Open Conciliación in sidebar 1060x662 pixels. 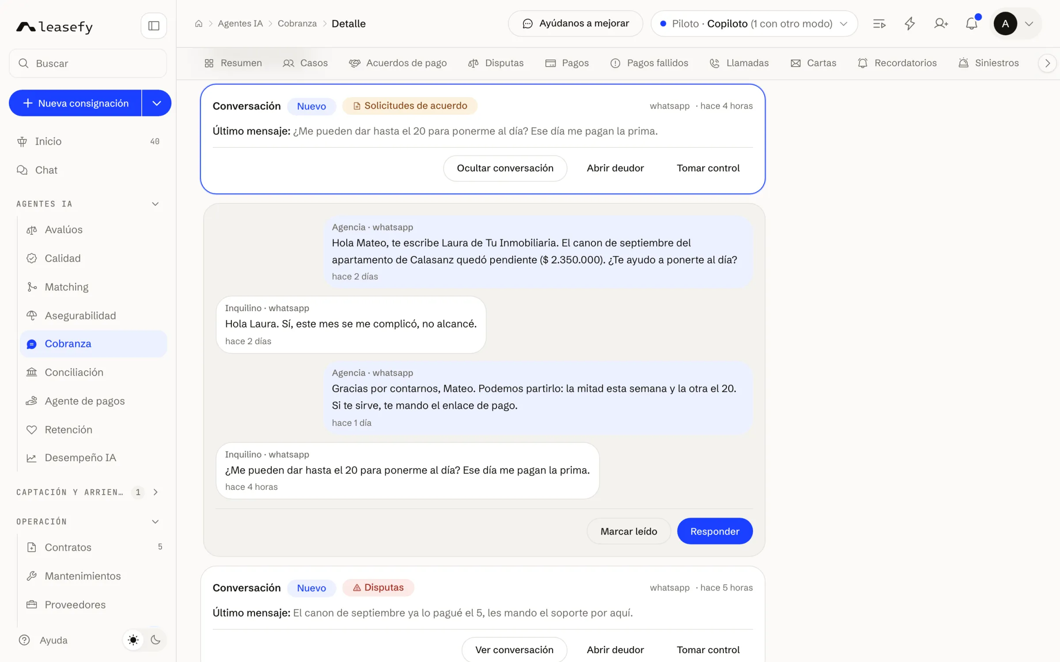tap(93, 372)
